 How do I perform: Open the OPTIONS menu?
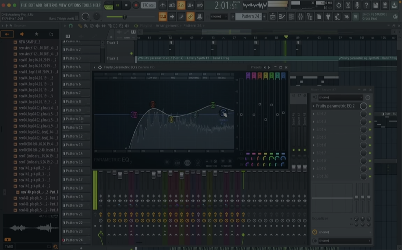coord(75,5)
